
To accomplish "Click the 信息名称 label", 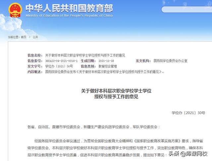I will pyautogui.click(x=35, y=55).
